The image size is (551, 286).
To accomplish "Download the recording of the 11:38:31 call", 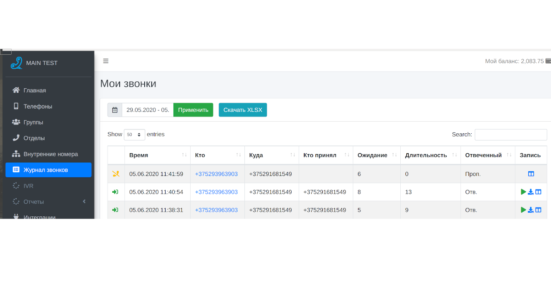I will (x=531, y=209).
